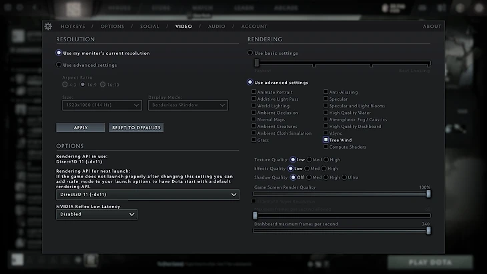The image size is (487, 274).
Task: Open the Hotkeys settings tab
Action: pos(73,27)
